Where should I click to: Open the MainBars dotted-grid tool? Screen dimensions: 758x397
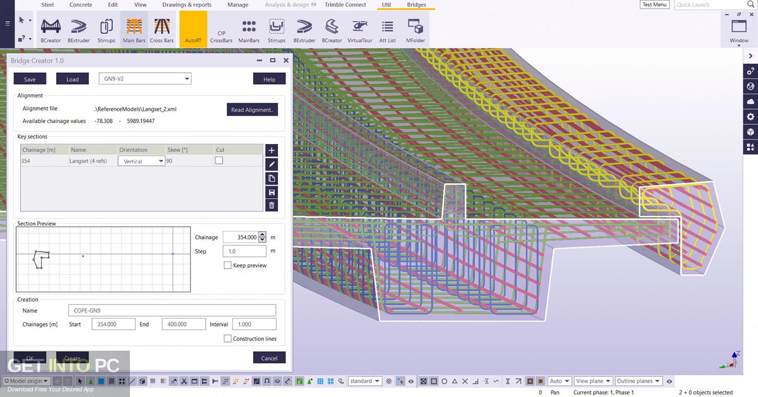249,30
